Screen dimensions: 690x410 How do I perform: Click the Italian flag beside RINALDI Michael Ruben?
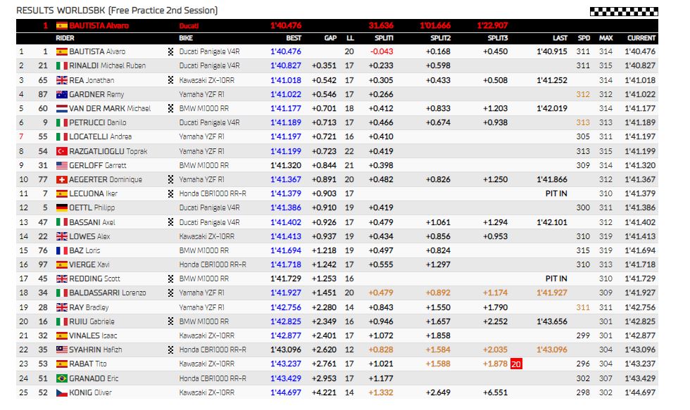62,66
